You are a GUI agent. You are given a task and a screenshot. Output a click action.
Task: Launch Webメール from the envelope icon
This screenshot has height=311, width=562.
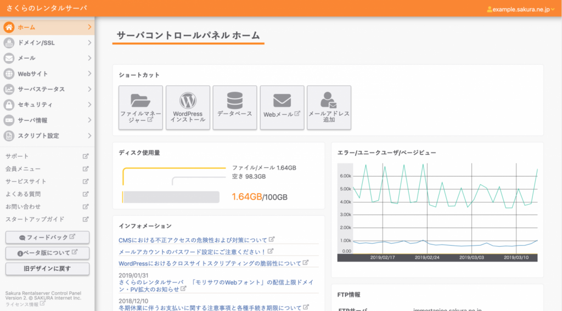click(x=282, y=100)
